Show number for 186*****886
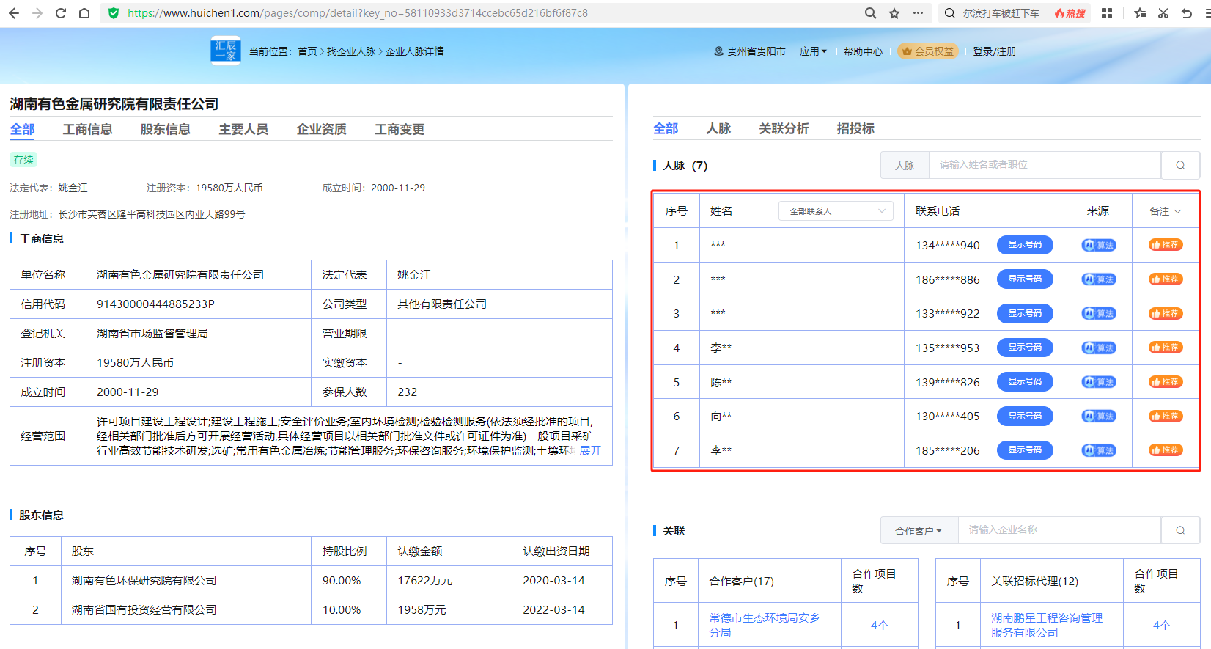 click(x=1025, y=279)
